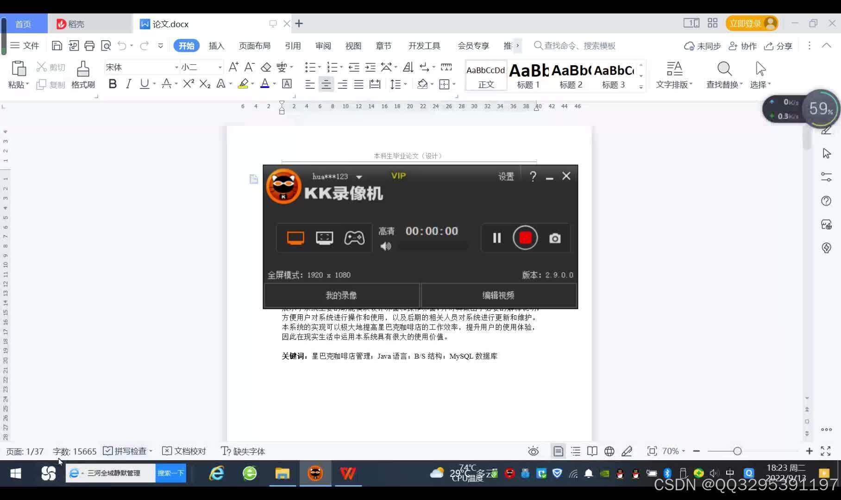Open the 插入 Insert tab

pyautogui.click(x=216, y=46)
